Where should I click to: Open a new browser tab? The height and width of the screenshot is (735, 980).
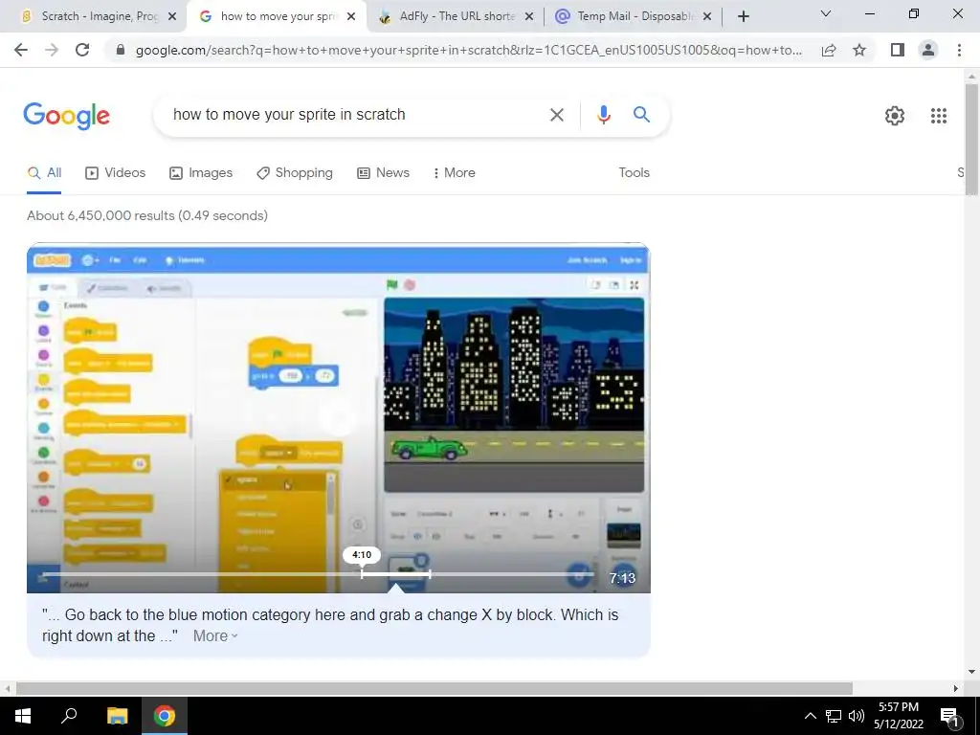(x=743, y=17)
